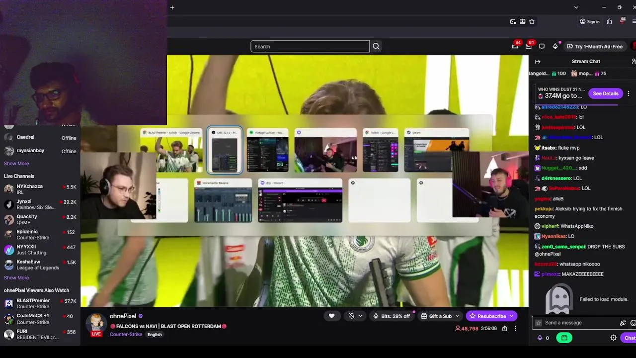Screen dimensions: 636x358
Task: Click the Twitch search magnifier button
Action: tap(376, 46)
